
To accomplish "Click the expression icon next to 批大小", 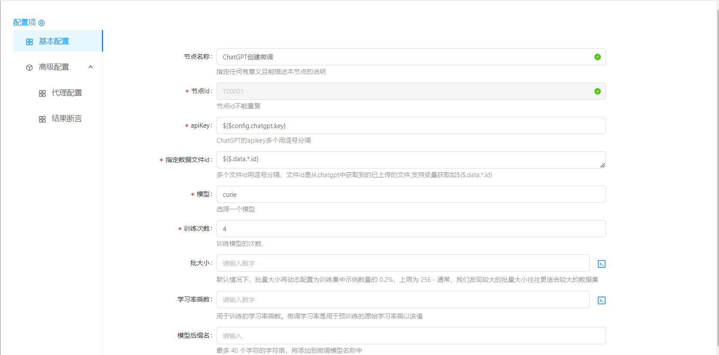I will pos(602,264).
